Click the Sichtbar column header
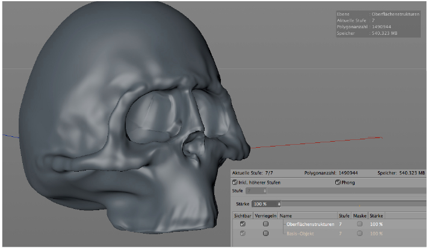This screenshot has width=428, height=248. (x=243, y=215)
